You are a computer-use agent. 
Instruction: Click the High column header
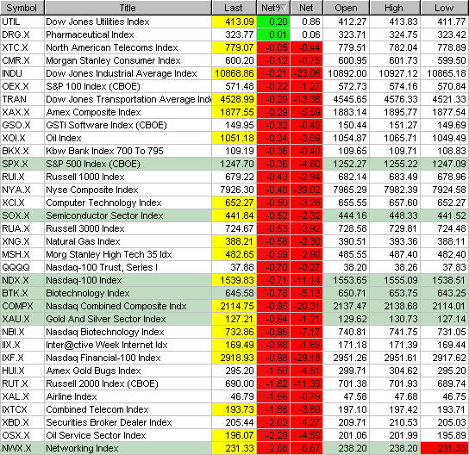pyautogui.click(x=395, y=8)
